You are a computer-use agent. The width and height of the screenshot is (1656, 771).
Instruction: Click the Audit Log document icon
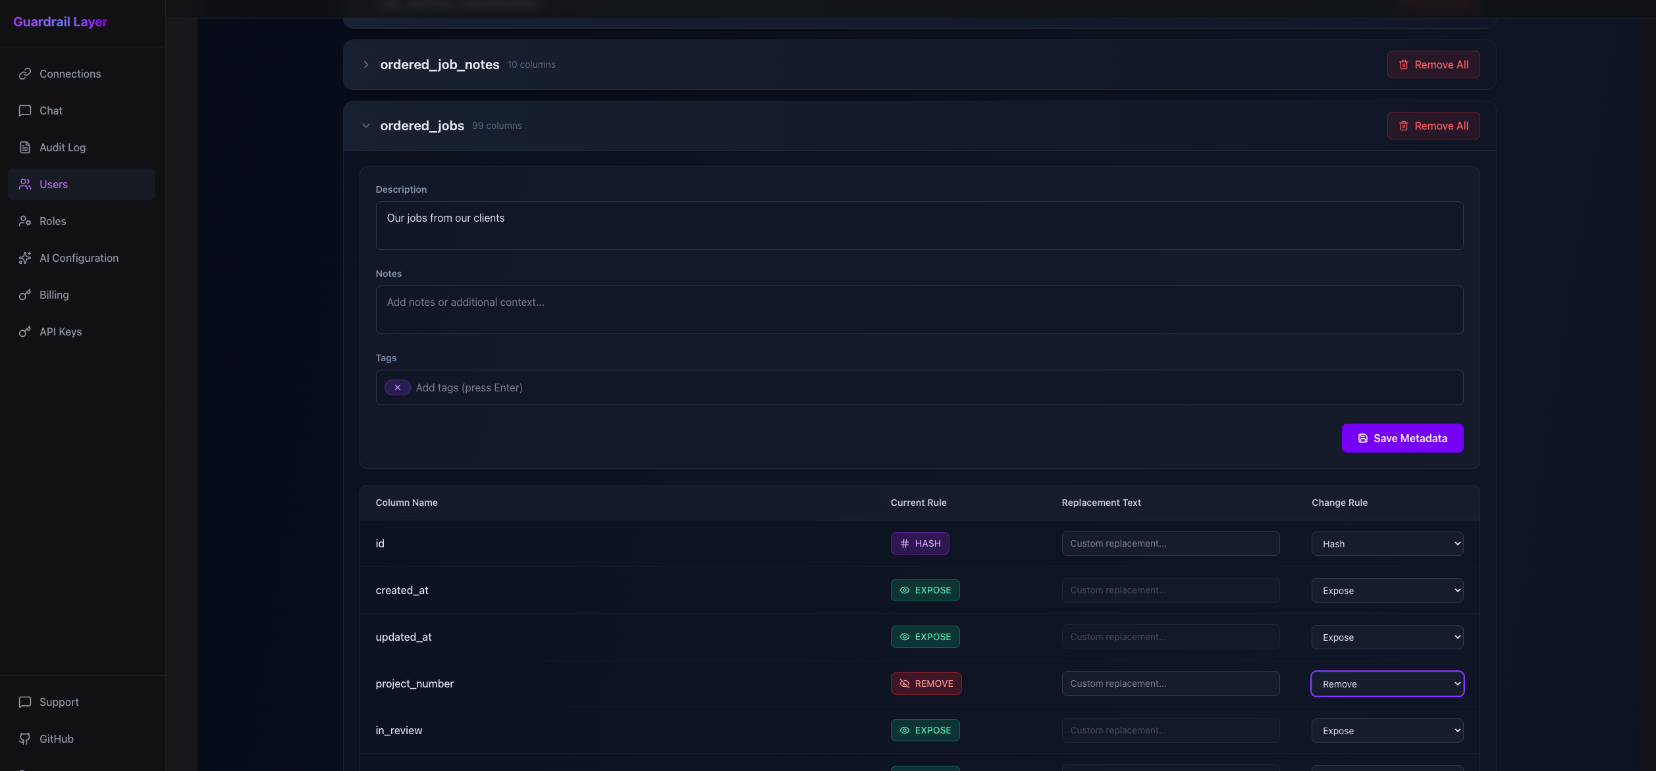click(25, 147)
